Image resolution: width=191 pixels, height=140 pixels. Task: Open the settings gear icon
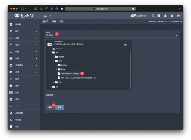(x=172, y=16)
